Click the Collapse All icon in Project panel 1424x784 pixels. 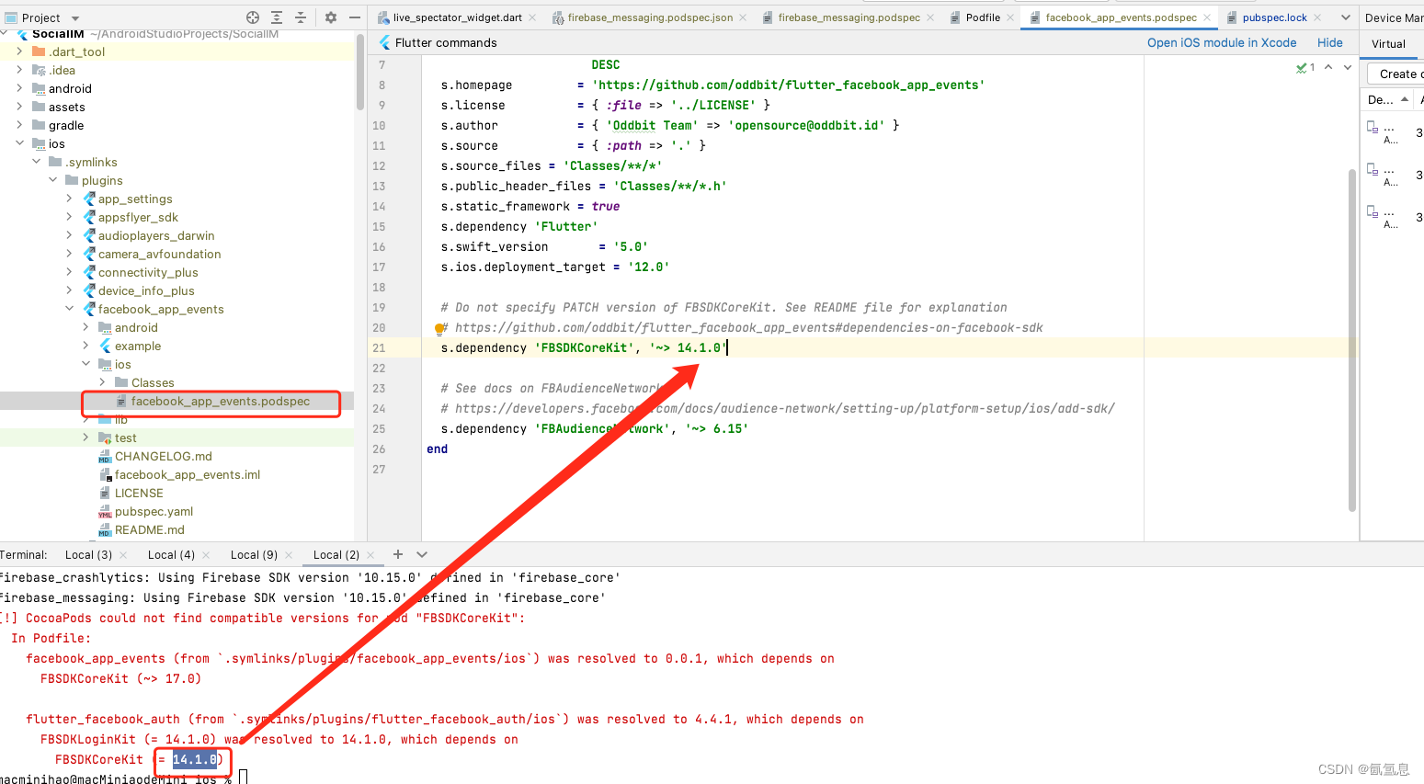click(x=301, y=17)
